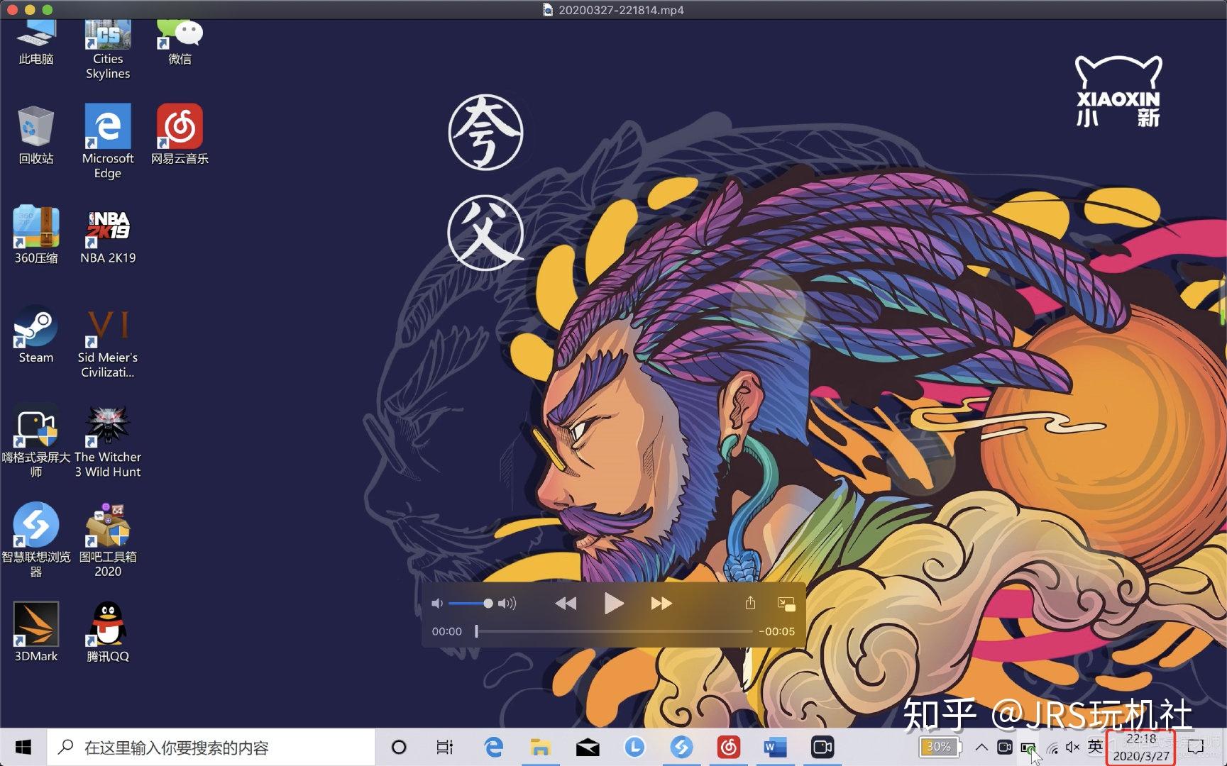Open the screen recorder on the taskbar
Screen dimensions: 1227x766
point(822,747)
